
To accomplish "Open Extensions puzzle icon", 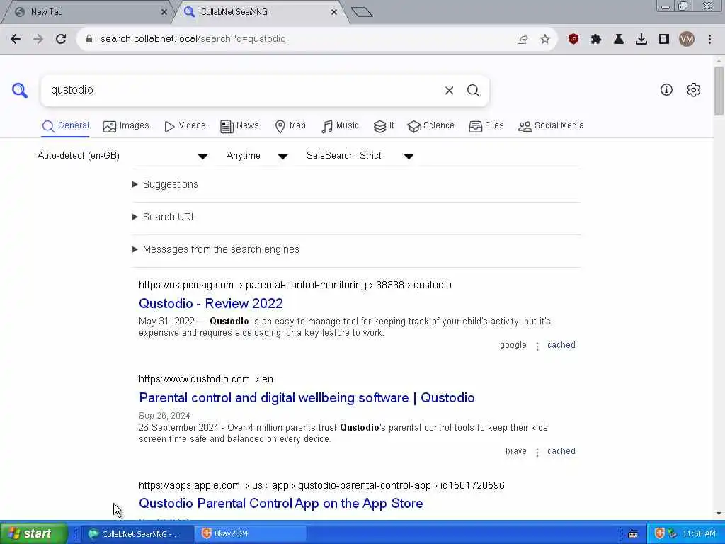I will [596, 40].
